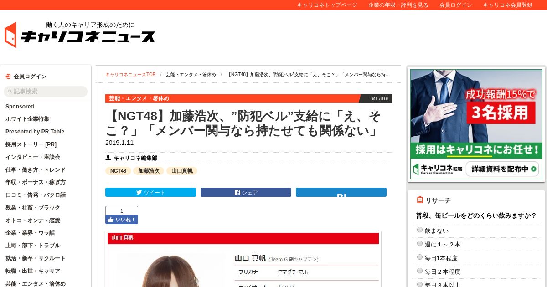Open sidebar category 仕事・働き方・トレンド

pos(36,170)
